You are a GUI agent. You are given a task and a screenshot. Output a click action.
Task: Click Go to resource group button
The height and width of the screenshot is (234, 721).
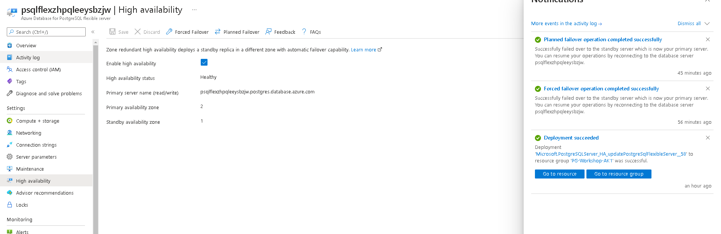619,174
